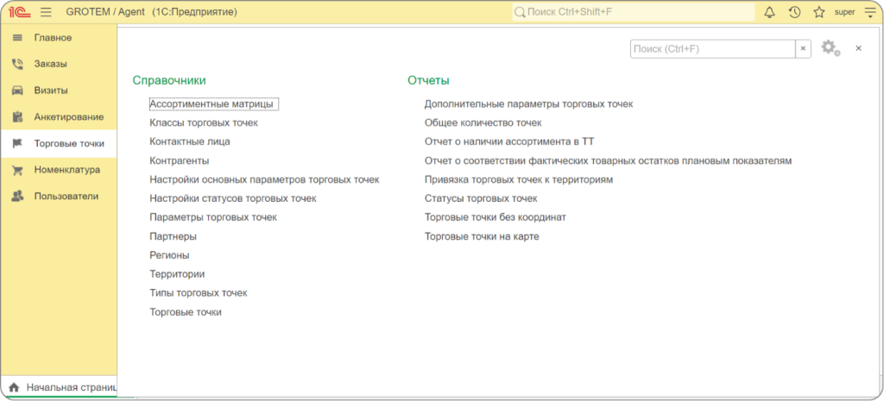The height and width of the screenshot is (401, 884).
Task: Open the hamburger sections menu
Action: pos(47,12)
